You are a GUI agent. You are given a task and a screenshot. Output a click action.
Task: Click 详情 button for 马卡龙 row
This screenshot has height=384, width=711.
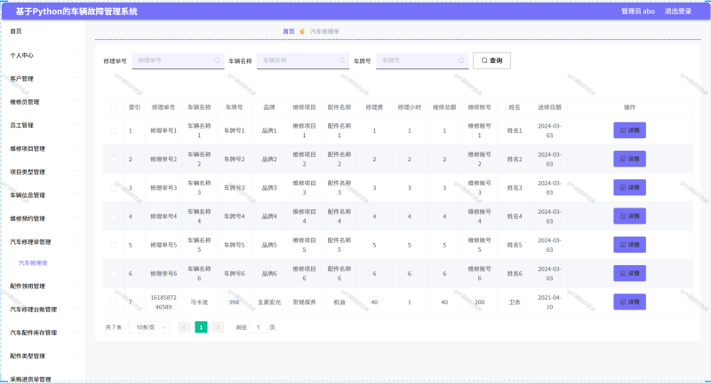click(x=629, y=302)
